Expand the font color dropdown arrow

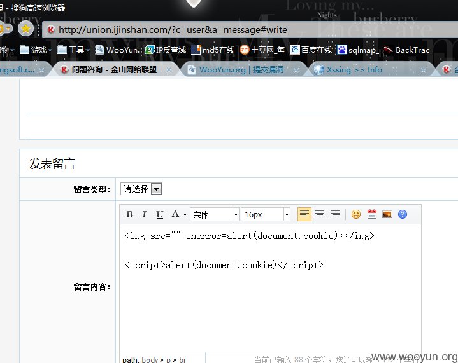[185, 215]
